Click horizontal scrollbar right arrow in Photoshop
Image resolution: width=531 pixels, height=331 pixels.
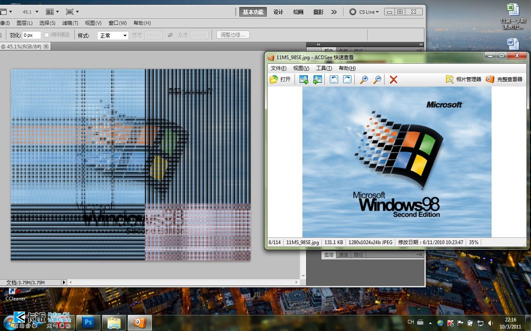click(x=297, y=282)
